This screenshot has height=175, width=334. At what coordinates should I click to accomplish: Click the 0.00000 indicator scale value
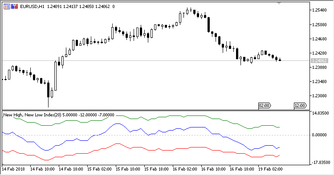pyautogui.click(x=319, y=135)
